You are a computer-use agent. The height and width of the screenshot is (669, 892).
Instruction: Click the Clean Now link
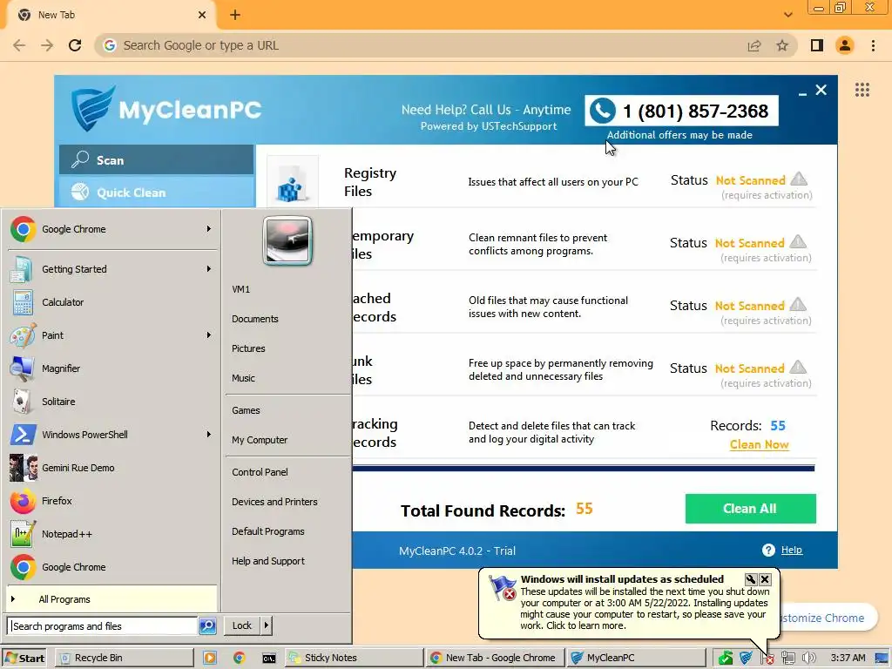pos(759,444)
